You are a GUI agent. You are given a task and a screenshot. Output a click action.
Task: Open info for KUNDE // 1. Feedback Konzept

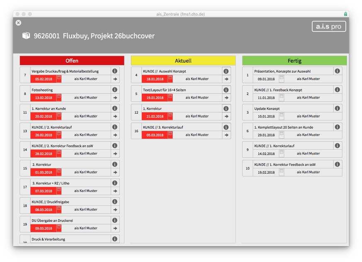(337, 90)
